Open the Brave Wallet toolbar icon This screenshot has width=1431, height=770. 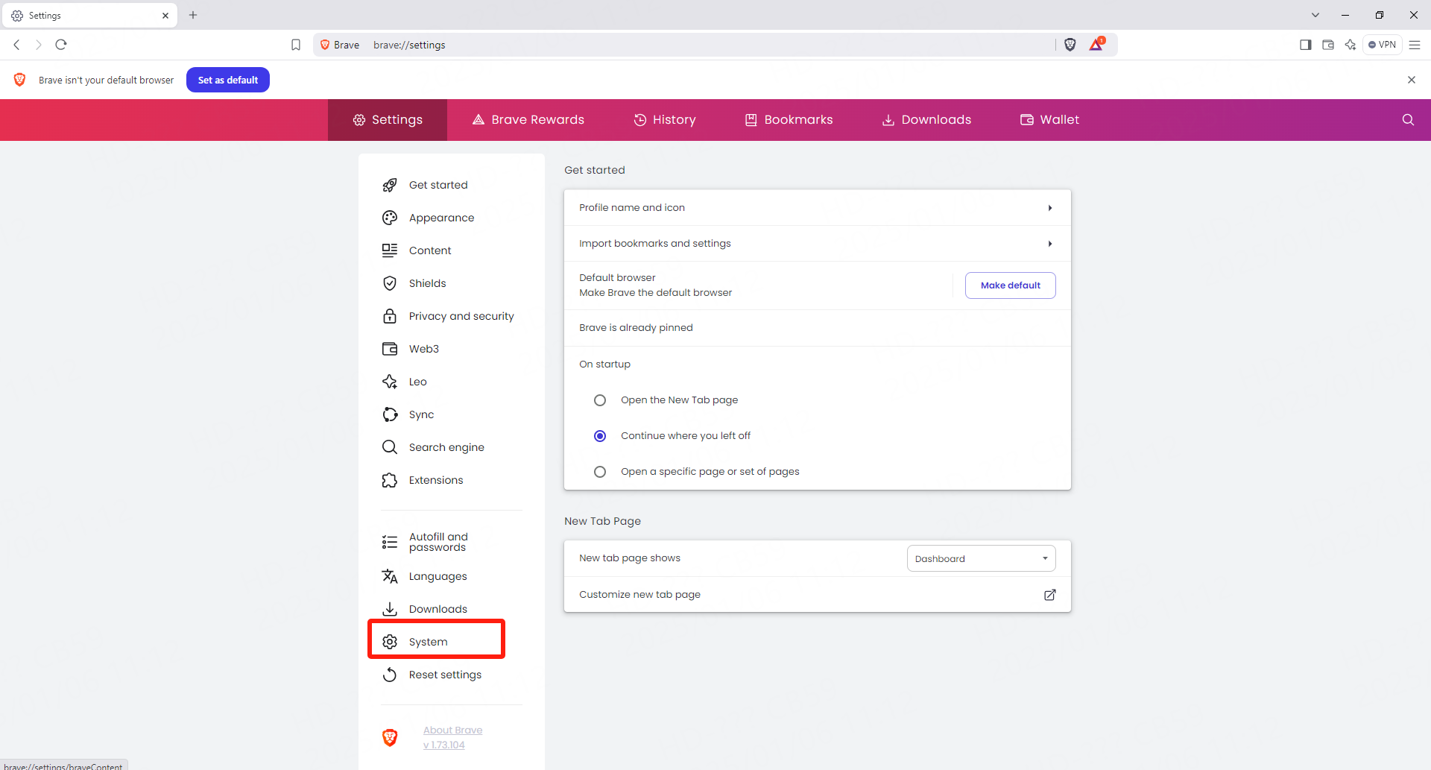1327,45
